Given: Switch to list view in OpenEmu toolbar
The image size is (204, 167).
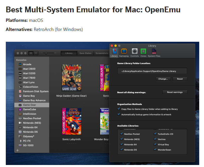Looking at the screenshot, I should point(36,53).
